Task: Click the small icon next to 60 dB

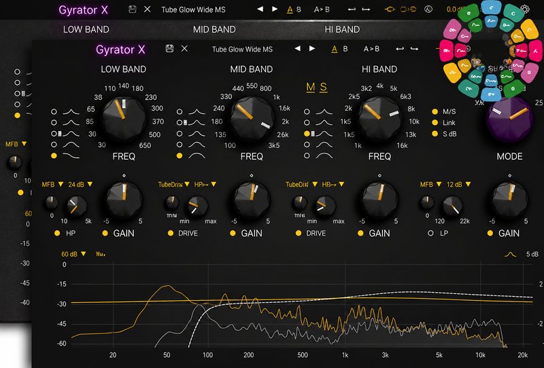Action: coord(101,255)
